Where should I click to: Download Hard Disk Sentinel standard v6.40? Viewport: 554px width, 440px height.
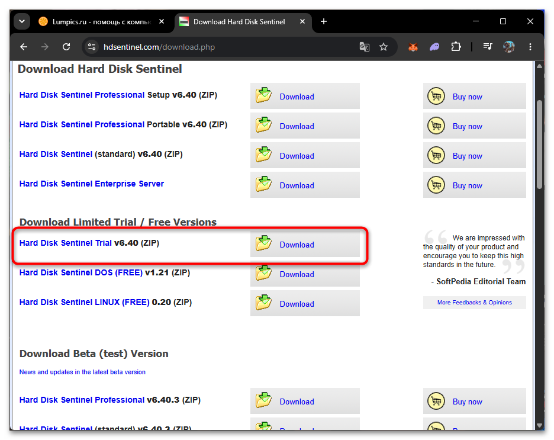[305, 156]
